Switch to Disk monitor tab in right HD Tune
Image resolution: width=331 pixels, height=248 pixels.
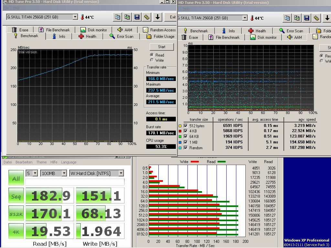pyautogui.click(x=263, y=37)
